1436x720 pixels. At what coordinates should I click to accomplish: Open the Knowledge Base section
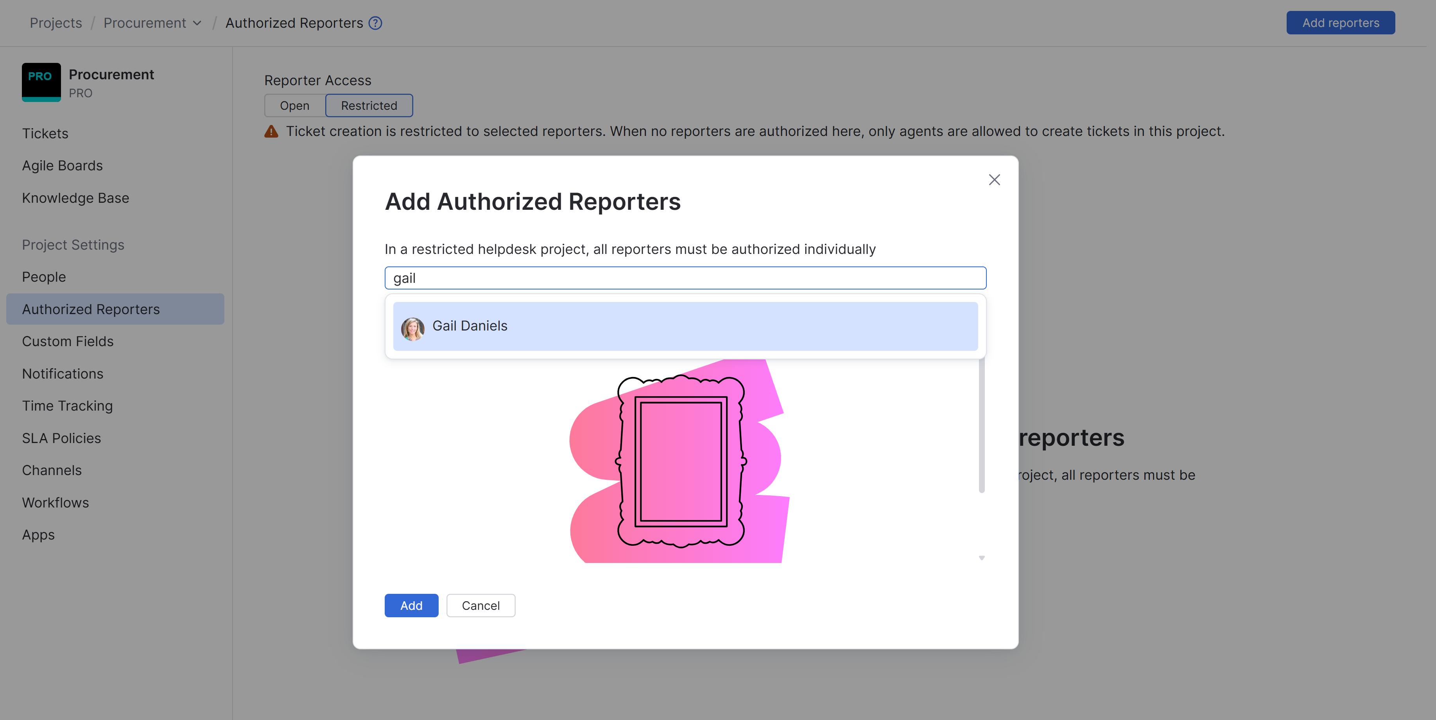pyautogui.click(x=75, y=198)
